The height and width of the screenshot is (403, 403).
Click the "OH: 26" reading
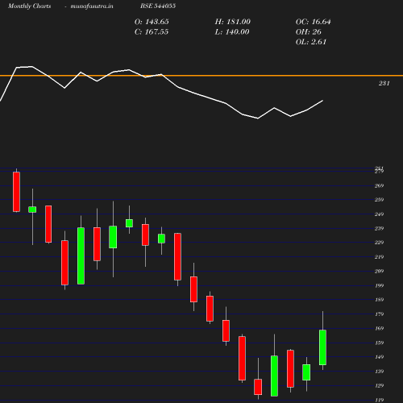tap(309, 32)
